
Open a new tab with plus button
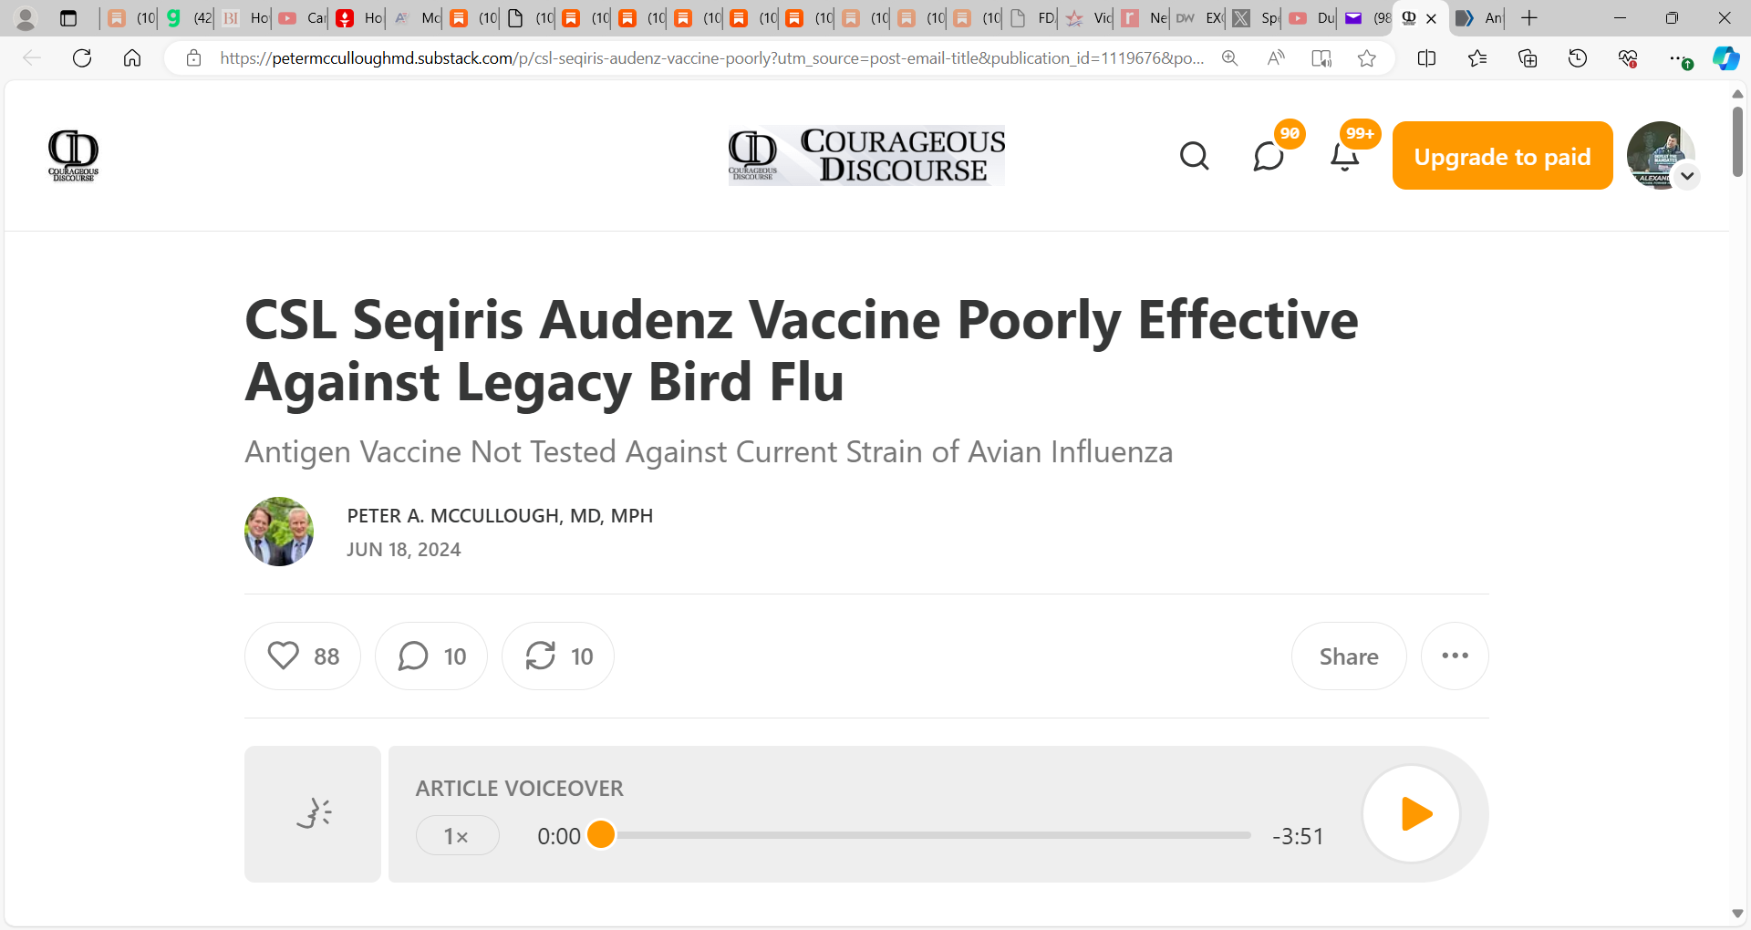click(1529, 18)
